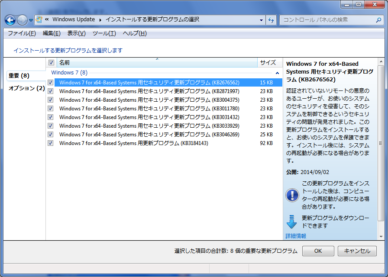Collapse the Windows 7 (8) group
This screenshot has width=388, height=277.
pos(277,73)
